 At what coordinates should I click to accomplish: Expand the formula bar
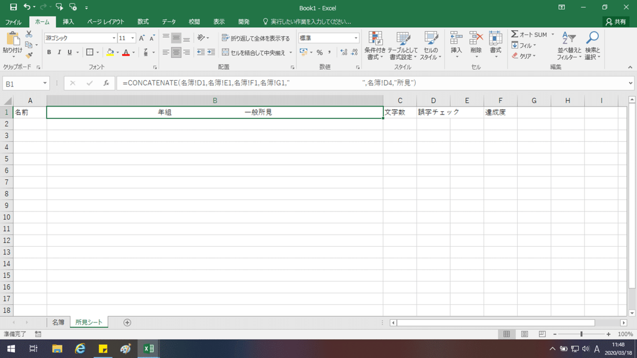coord(631,83)
